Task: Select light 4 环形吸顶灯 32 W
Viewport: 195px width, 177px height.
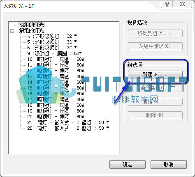Action: click(x=52, y=36)
